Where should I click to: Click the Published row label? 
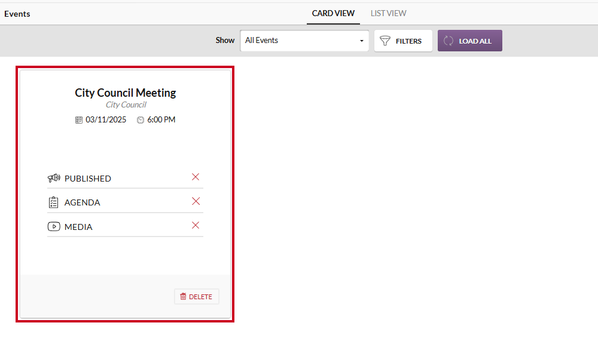(x=88, y=179)
